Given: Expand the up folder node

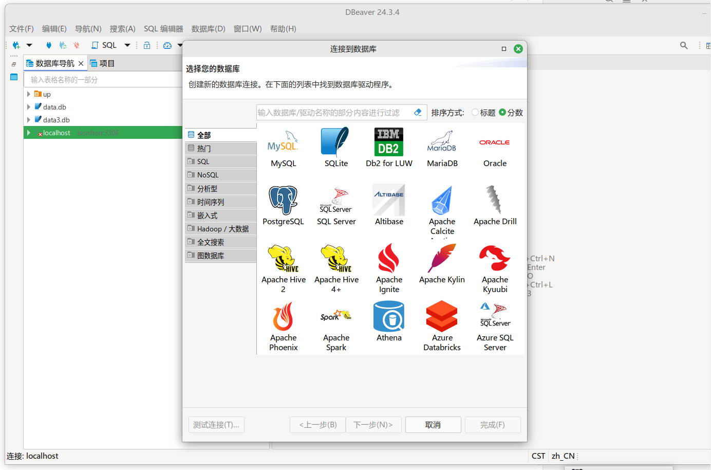Looking at the screenshot, I should (x=29, y=94).
